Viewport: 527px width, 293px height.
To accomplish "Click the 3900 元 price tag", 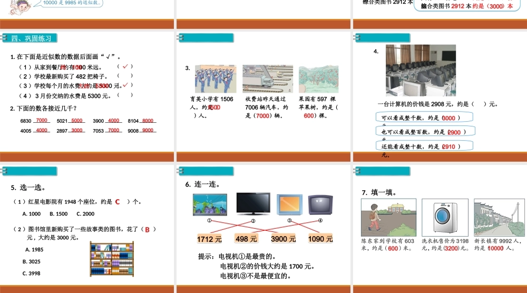I will coord(284,239).
